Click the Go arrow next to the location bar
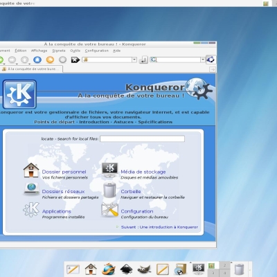Image resolution: width=277 pixels, height=277 pixels. [143, 60]
